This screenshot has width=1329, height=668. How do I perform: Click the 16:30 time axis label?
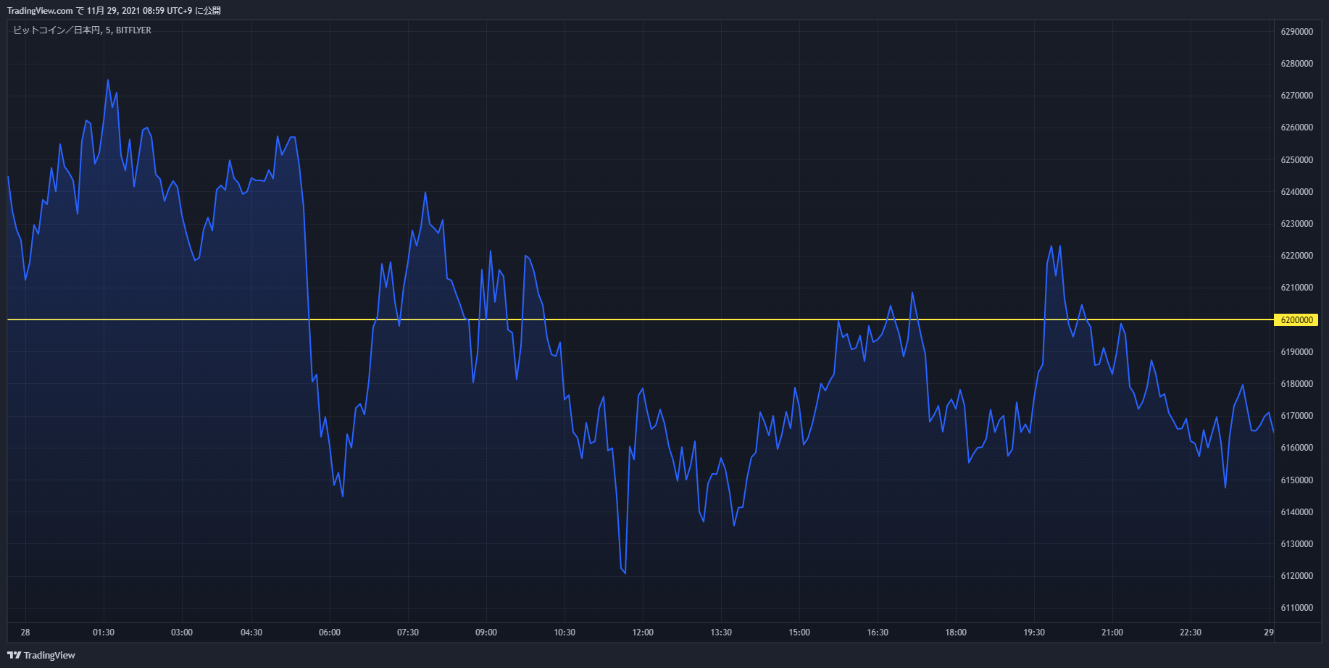[878, 632]
